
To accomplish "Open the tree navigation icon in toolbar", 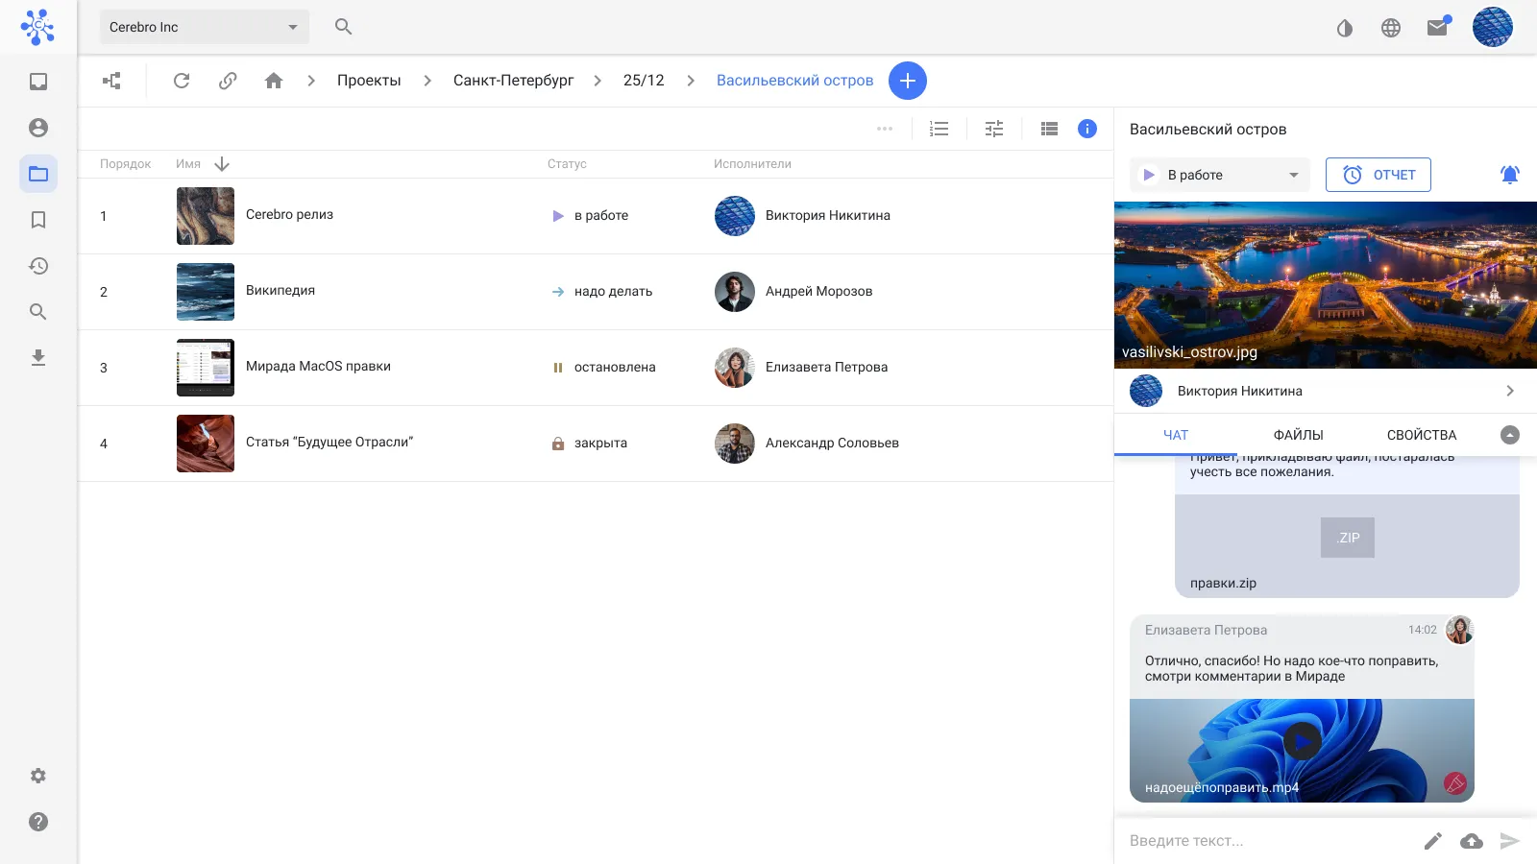I will coord(112,81).
